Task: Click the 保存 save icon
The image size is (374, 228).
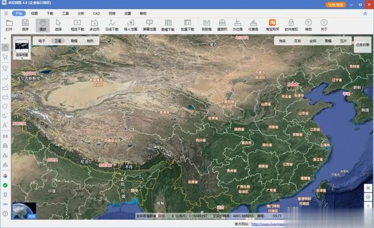Action: 25,25
